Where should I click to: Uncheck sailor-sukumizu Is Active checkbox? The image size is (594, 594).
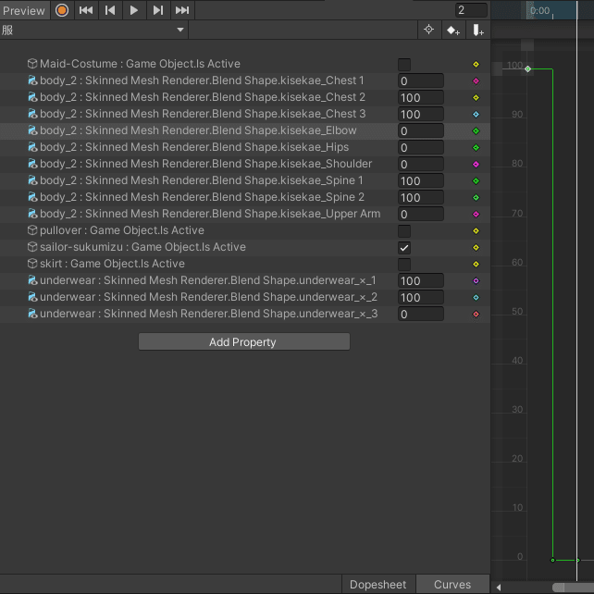tap(404, 248)
